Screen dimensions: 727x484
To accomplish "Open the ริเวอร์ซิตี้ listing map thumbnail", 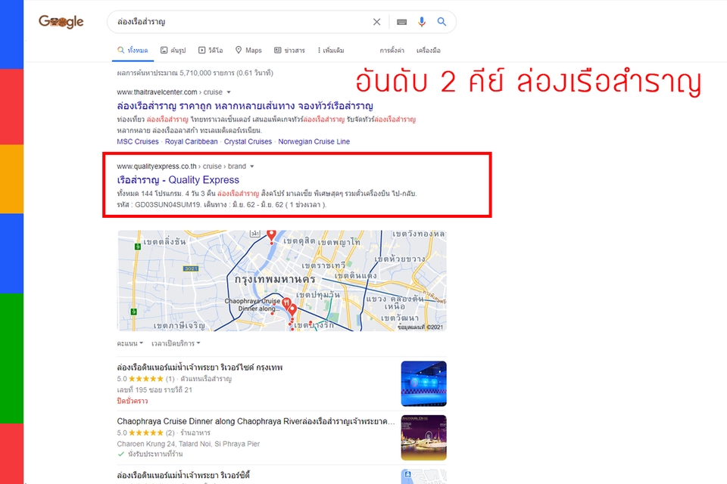I will click(424, 476).
